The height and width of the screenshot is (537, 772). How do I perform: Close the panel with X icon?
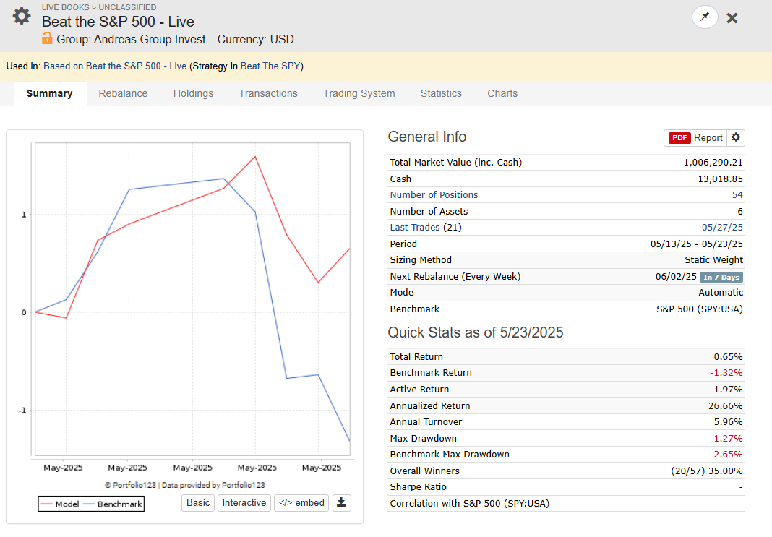click(732, 18)
